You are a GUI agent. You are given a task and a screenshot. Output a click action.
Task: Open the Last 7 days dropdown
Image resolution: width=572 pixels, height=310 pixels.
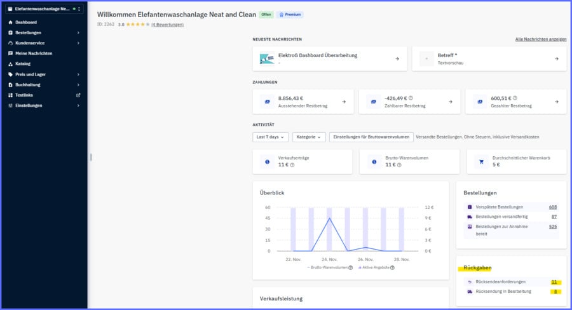270,137
